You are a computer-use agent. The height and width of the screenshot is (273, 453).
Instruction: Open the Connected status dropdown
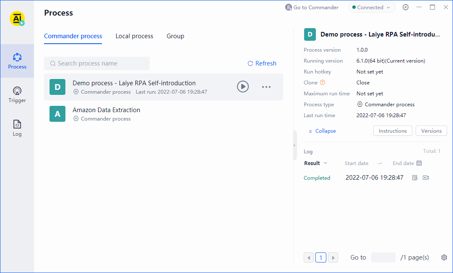coord(372,8)
